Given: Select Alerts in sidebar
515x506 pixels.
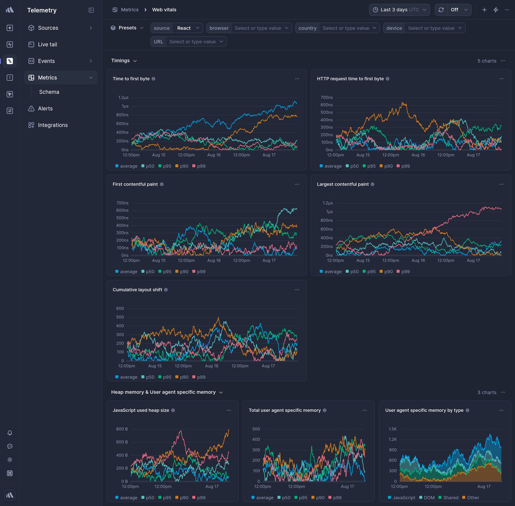Looking at the screenshot, I should coord(61,109).
